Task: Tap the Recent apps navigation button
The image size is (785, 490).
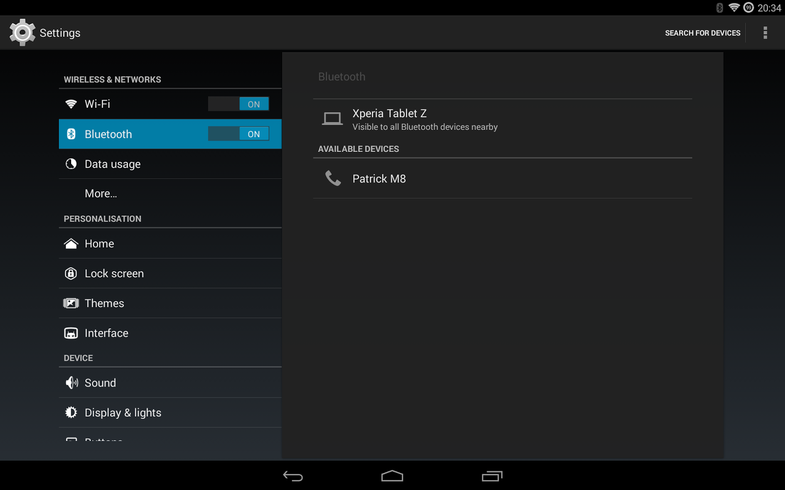Action: (492, 476)
